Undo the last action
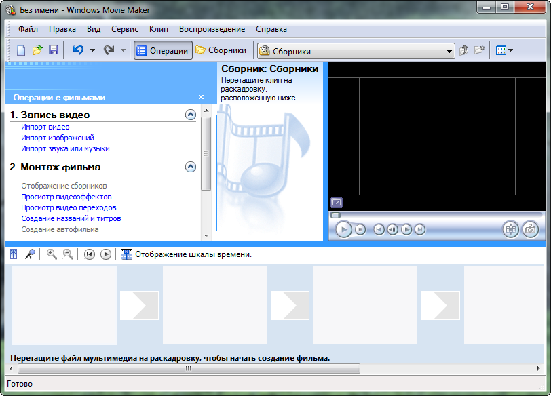The height and width of the screenshot is (396, 551). point(78,50)
